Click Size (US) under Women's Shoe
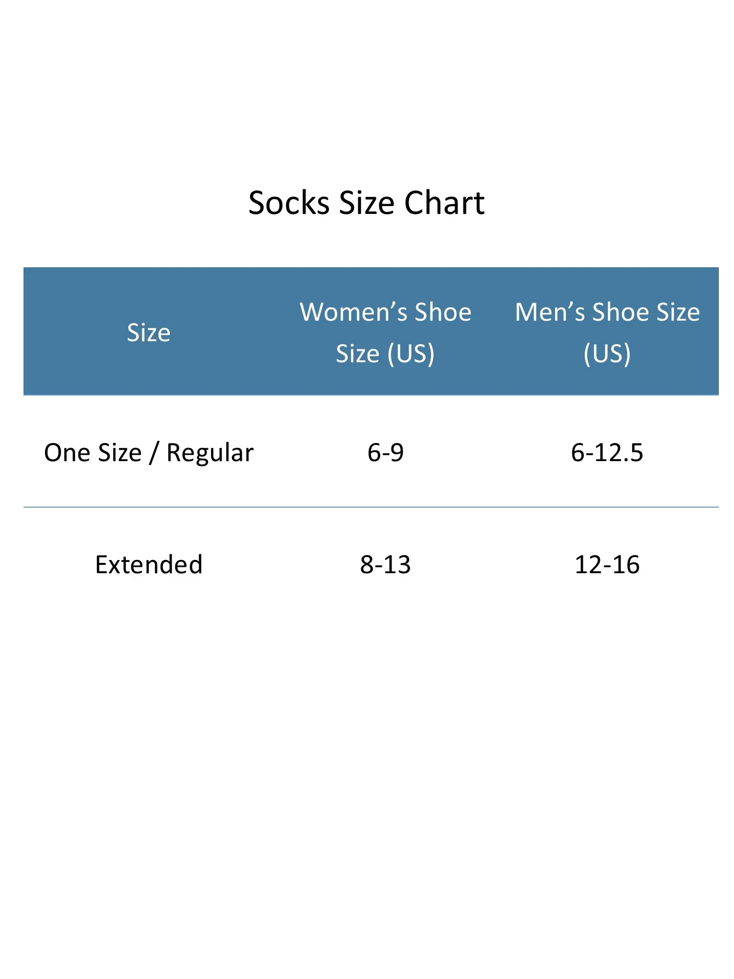This screenshot has width=734, height=979. tap(385, 353)
